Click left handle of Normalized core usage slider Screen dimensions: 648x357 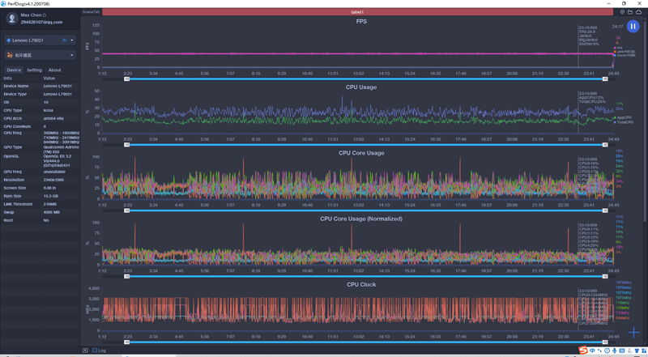127,276
